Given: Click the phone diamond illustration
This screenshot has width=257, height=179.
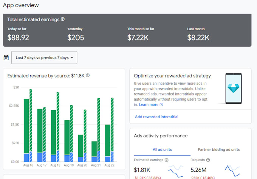Looking at the screenshot, I should pyautogui.click(x=234, y=89).
